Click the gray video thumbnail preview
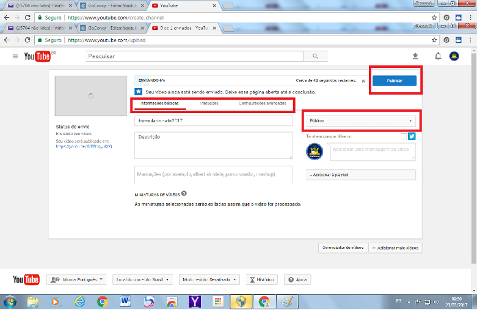This screenshot has width=477, height=310. coord(91,96)
